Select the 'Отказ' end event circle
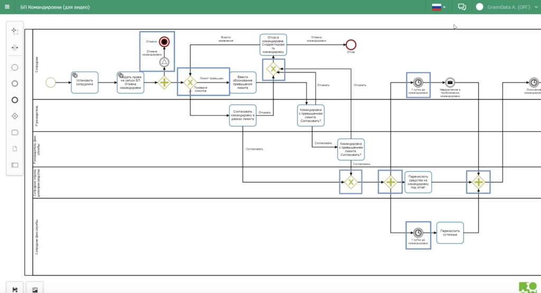 click(x=351, y=45)
